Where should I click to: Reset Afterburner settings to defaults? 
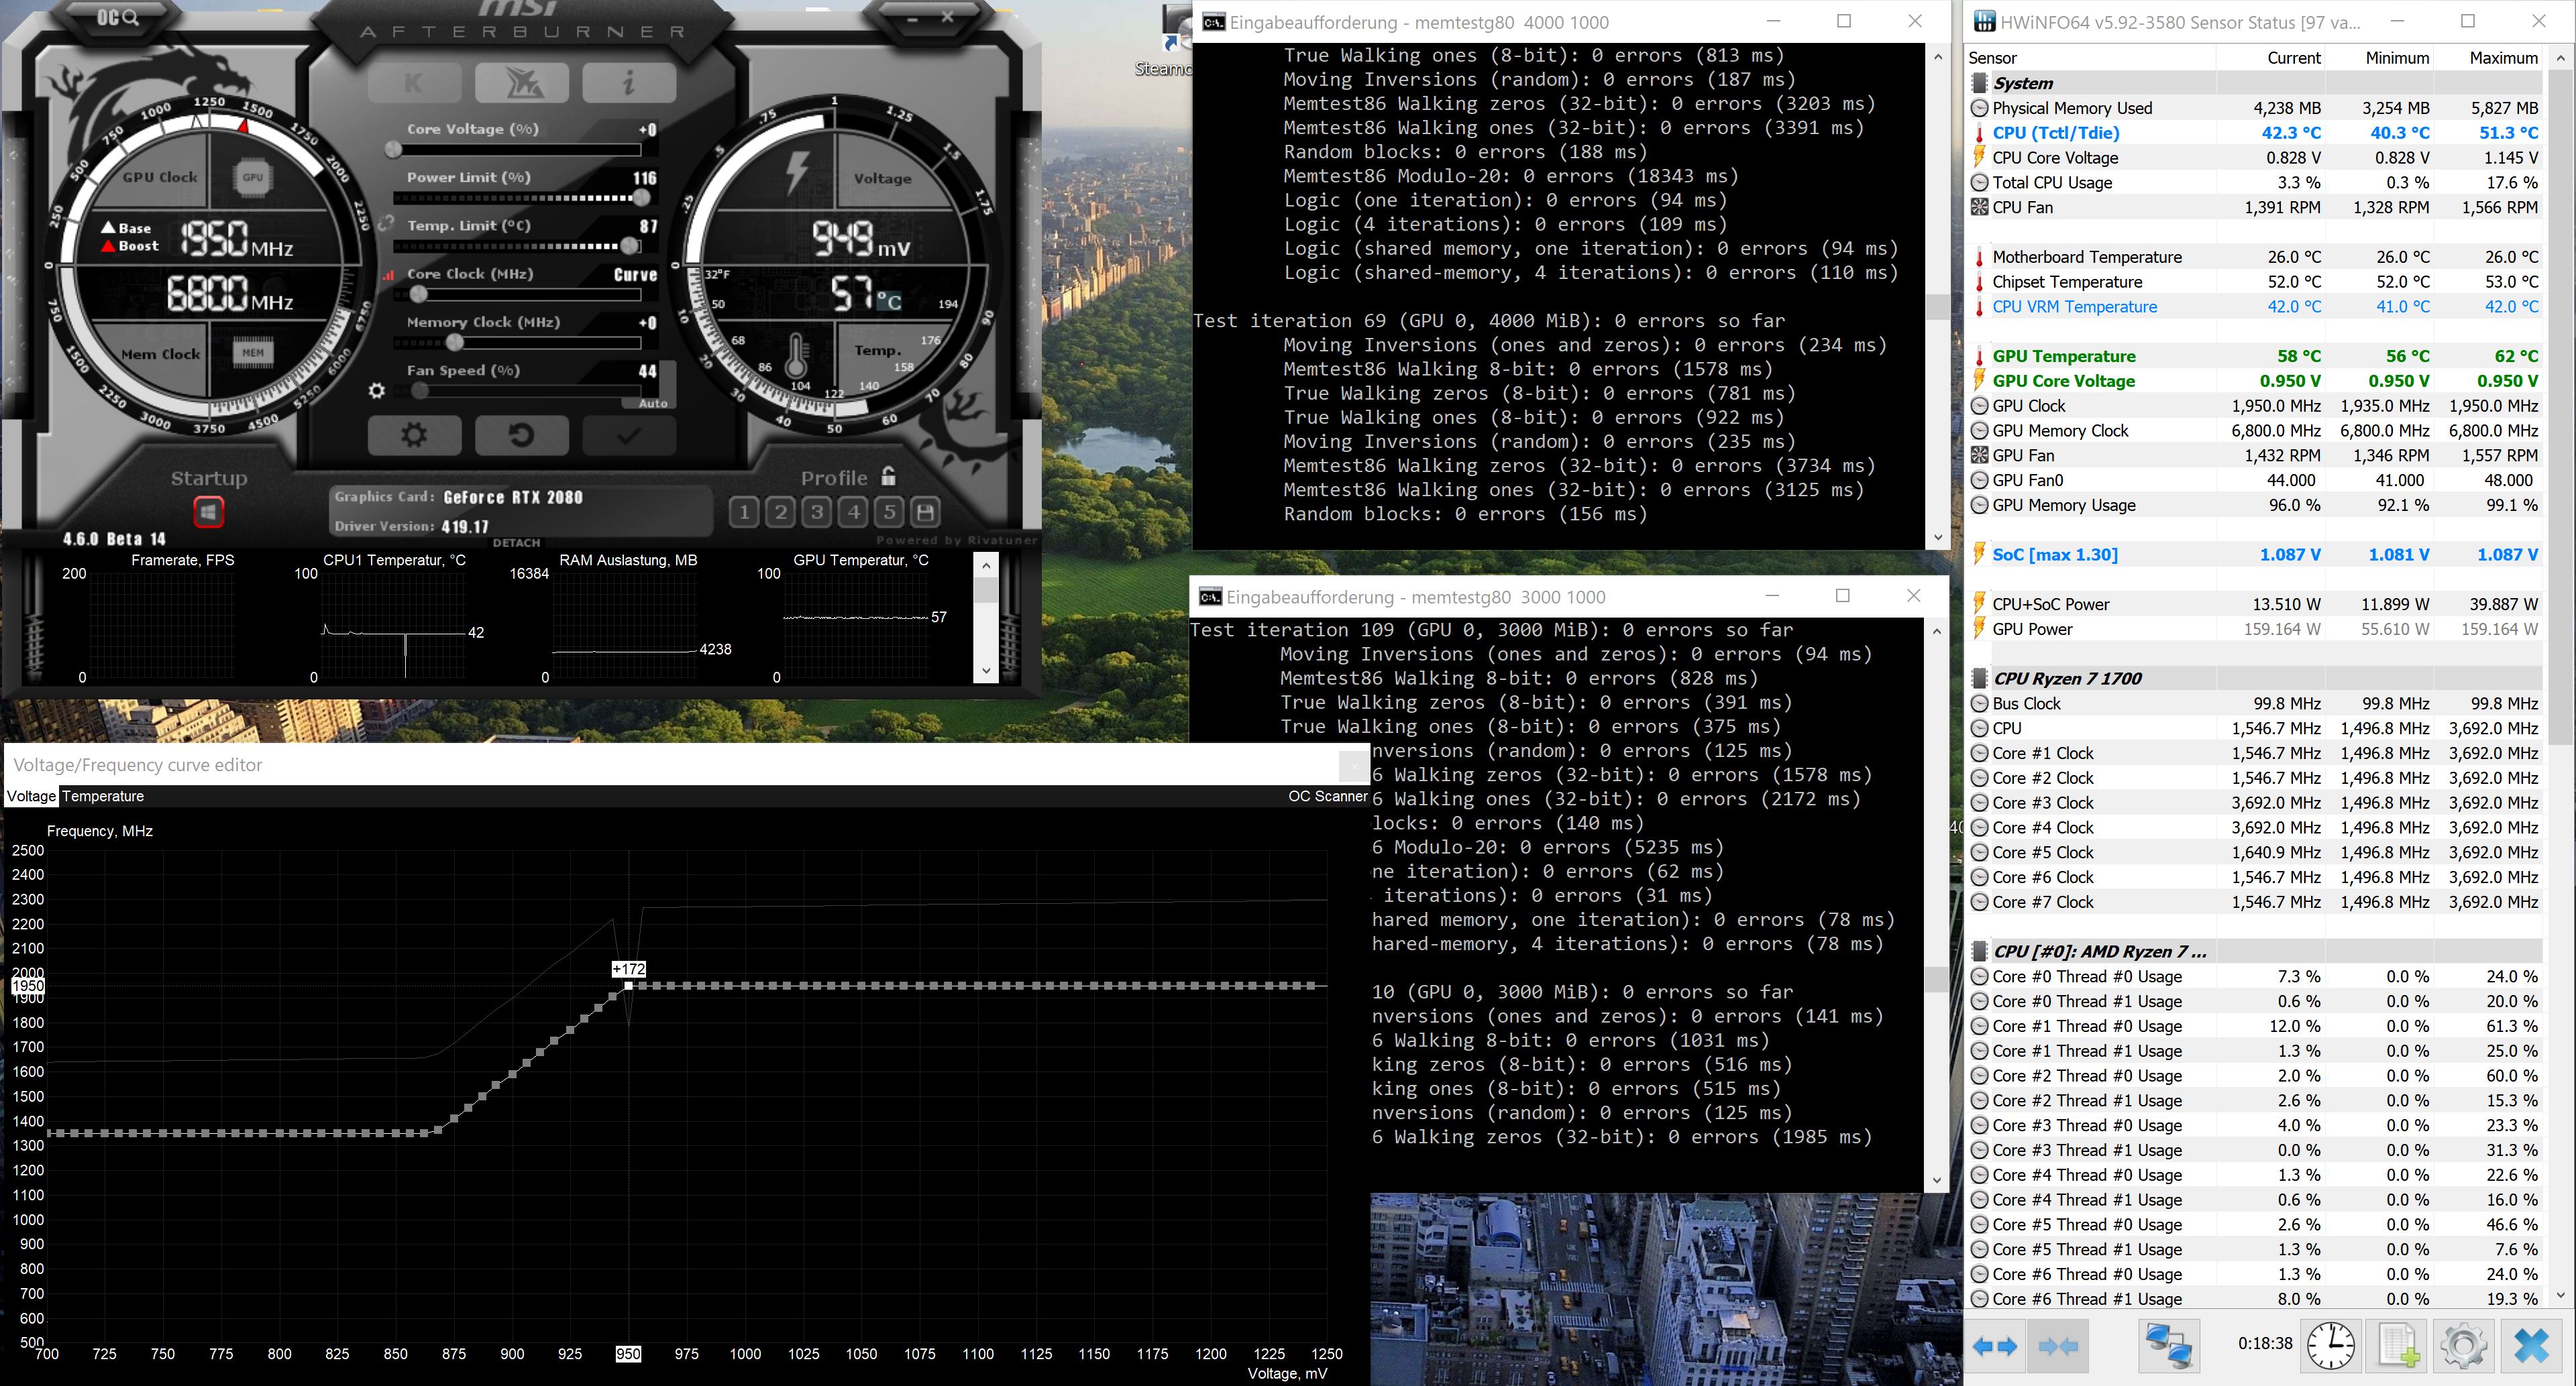tap(522, 435)
